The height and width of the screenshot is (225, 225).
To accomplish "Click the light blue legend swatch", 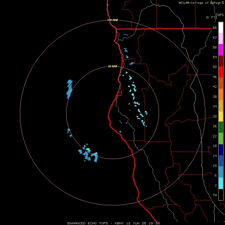I will coord(221,172).
